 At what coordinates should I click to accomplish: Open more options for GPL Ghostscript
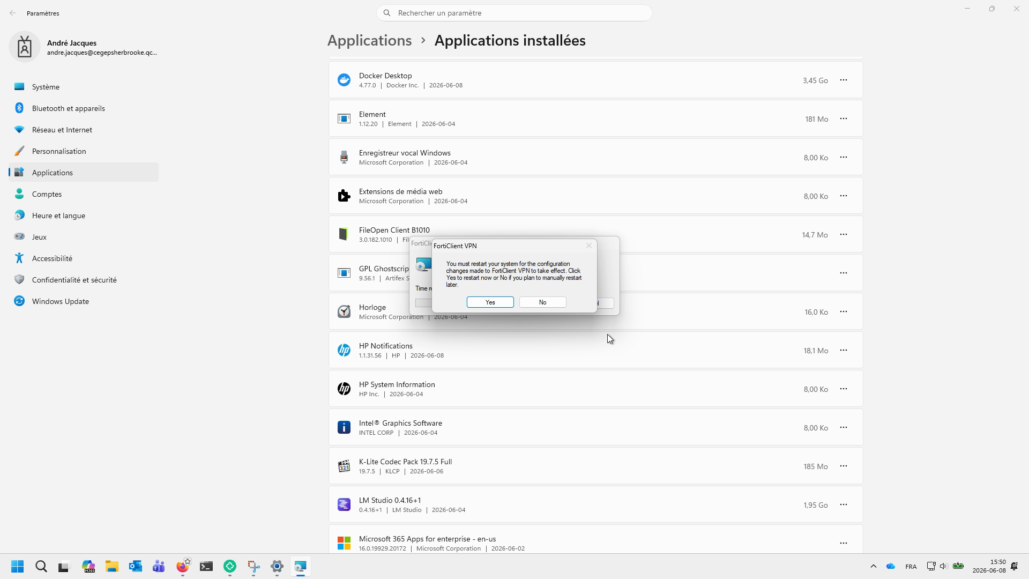click(844, 273)
